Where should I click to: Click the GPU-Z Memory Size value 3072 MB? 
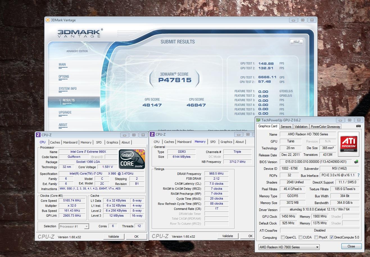coord(292,203)
